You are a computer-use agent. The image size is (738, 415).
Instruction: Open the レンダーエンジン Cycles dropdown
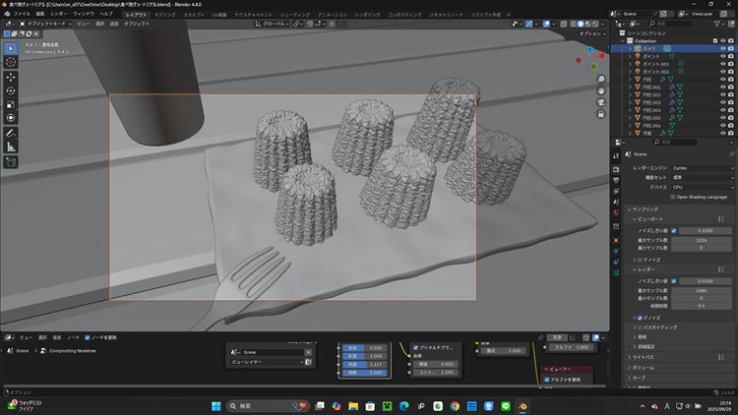coord(704,169)
